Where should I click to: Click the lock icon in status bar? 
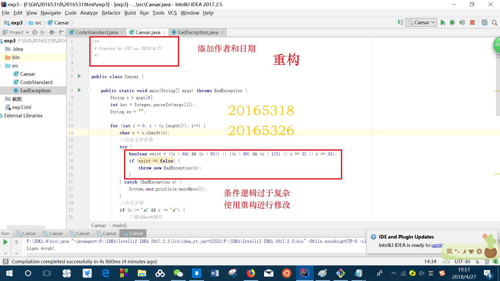(x=477, y=261)
